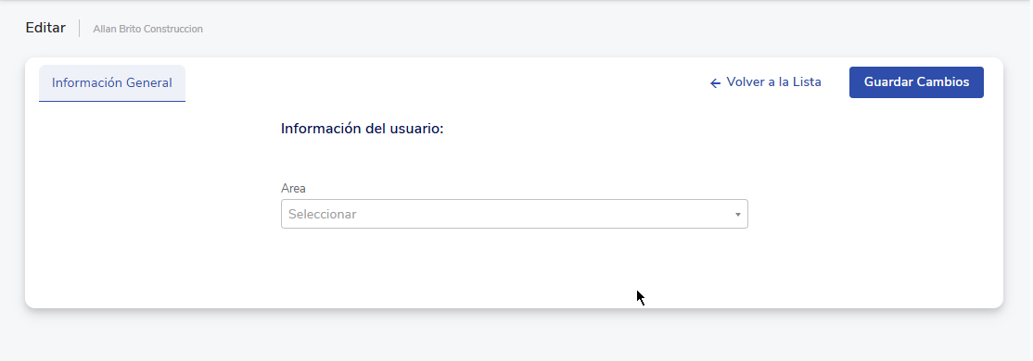This screenshot has width=1033, height=361.
Task: Click the word Lista in the back link
Action: click(x=806, y=82)
